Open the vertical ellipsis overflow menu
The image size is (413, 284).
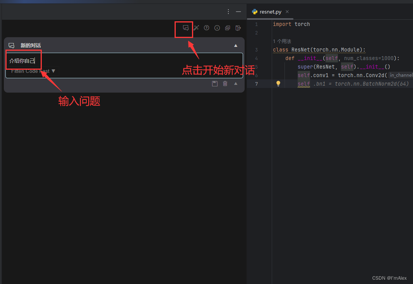228,12
